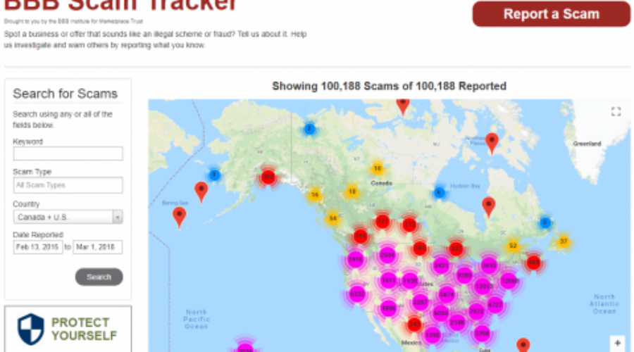Image resolution: width=634 pixels, height=352 pixels.
Task: Open the magenta 12013 cluster
Action: pos(483,287)
